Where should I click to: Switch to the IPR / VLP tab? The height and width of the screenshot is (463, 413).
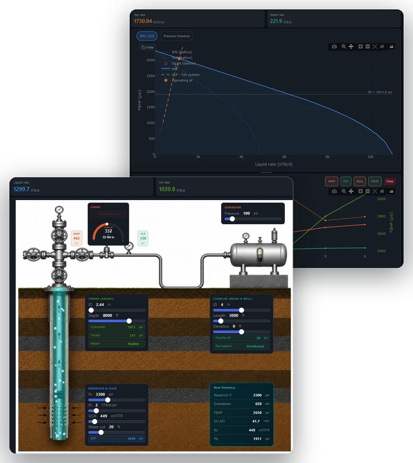coord(147,36)
